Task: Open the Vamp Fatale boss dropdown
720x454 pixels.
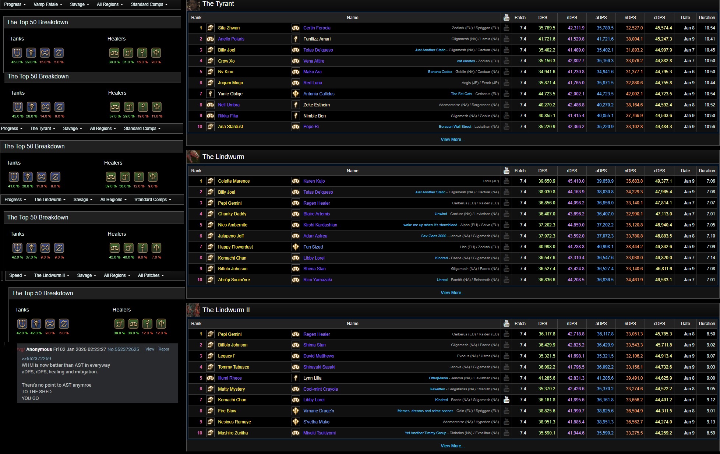Action: tap(48, 4)
